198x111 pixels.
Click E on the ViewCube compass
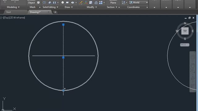pyautogui.click(x=193, y=31)
